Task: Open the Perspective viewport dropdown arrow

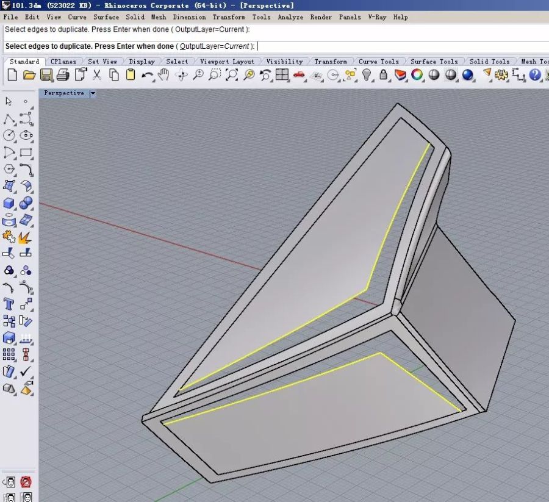Action: [93, 93]
